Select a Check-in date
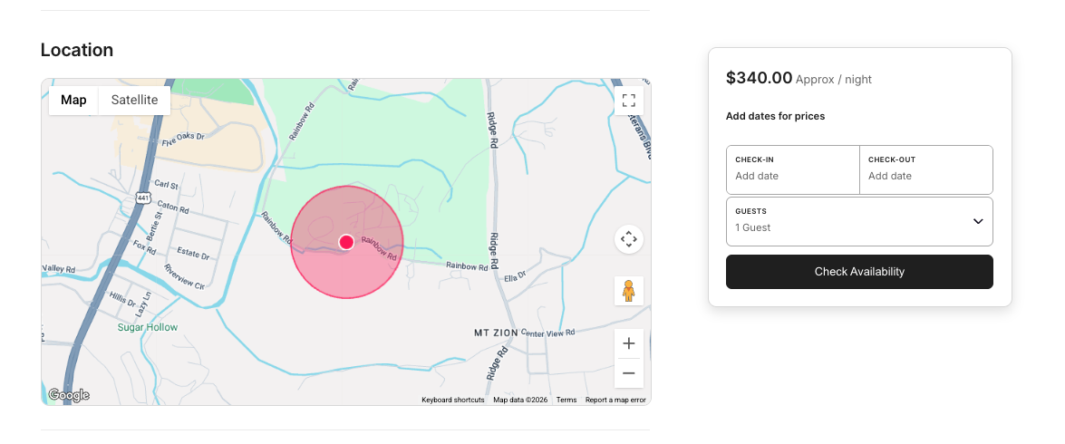The image size is (1065, 444). (792, 169)
